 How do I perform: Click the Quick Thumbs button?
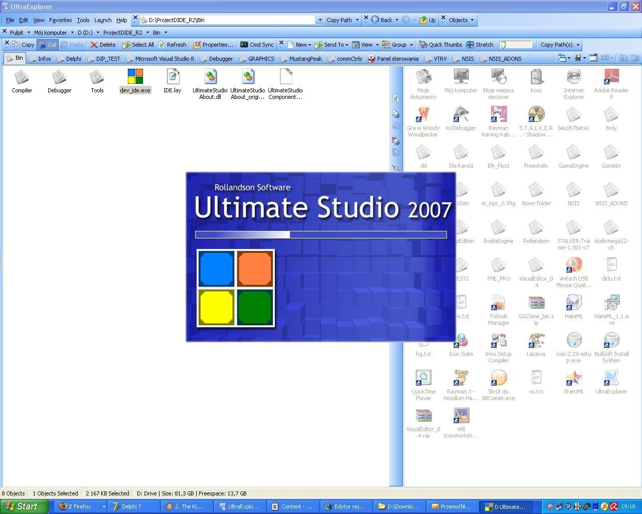coord(441,45)
